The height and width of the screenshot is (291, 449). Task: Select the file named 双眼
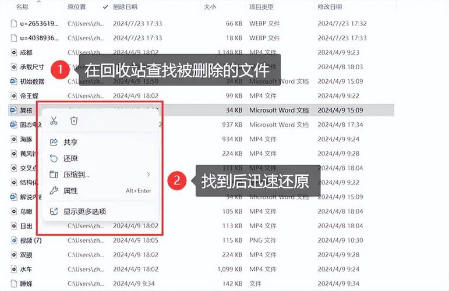26,255
